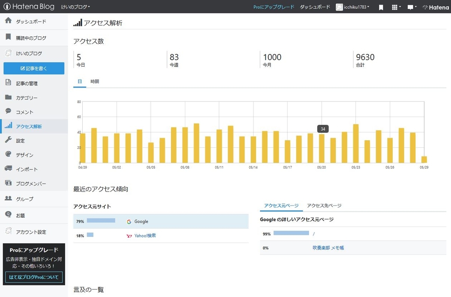
Task: Open the icchiku1783 account menu
Action: pyautogui.click(x=353, y=7)
